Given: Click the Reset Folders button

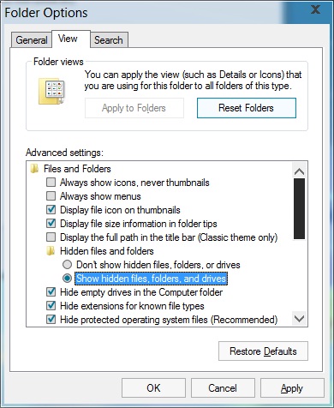Looking at the screenshot, I should [247, 108].
